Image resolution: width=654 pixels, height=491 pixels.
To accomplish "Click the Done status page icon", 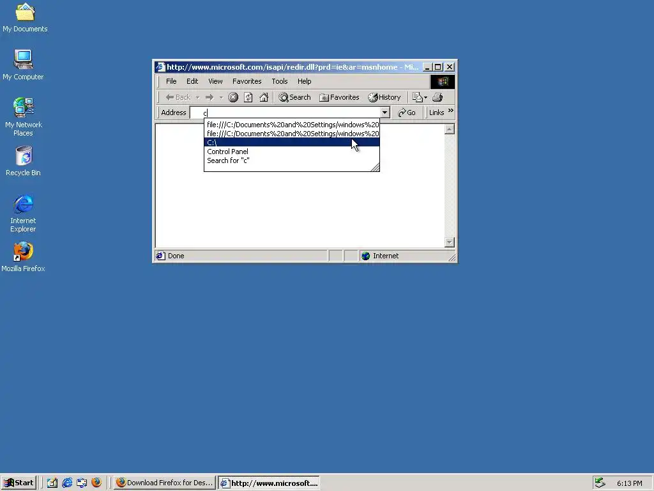I will (x=160, y=256).
